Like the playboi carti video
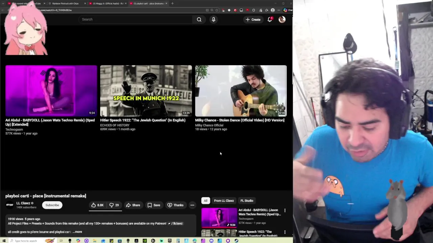The width and height of the screenshot is (433, 243). (x=97, y=205)
